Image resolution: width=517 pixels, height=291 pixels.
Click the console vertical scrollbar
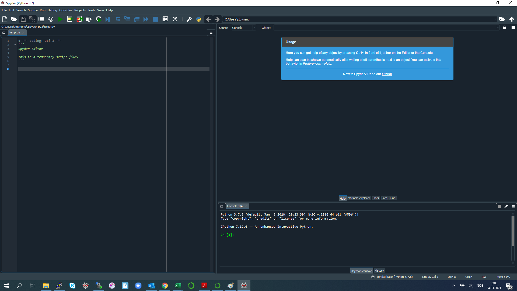point(513,231)
